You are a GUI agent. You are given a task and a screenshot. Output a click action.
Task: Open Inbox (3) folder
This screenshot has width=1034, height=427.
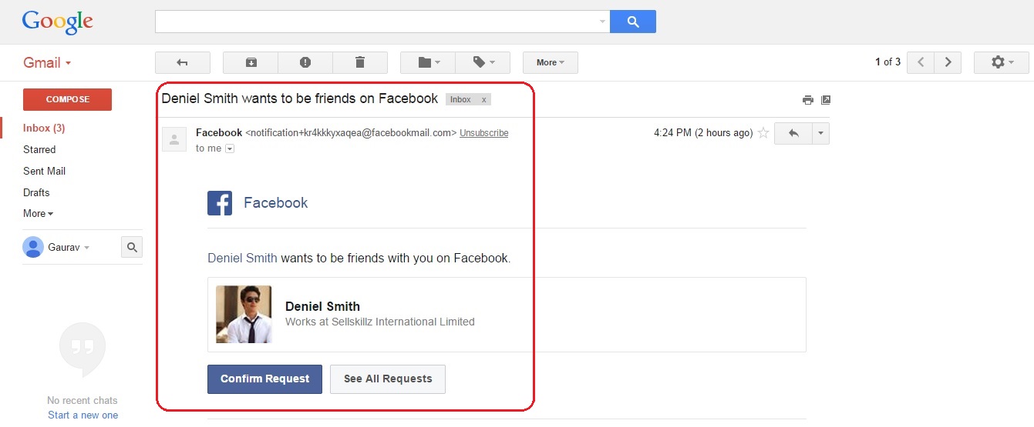(x=44, y=128)
